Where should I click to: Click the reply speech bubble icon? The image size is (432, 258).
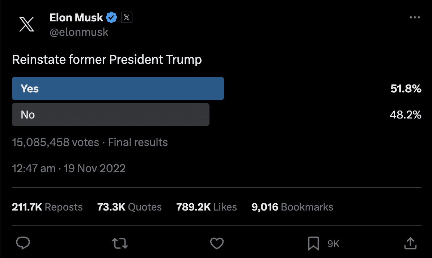point(24,243)
